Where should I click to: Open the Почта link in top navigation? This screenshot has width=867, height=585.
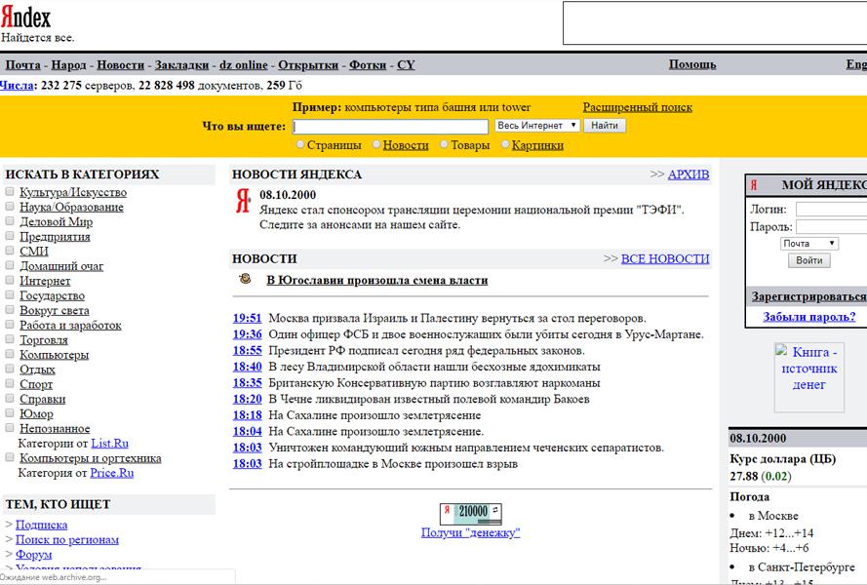(x=23, y=65)
